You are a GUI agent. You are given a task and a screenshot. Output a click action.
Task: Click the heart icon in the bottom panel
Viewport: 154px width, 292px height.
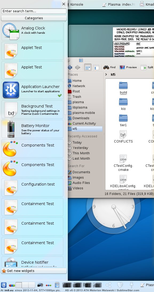point(120,285)
